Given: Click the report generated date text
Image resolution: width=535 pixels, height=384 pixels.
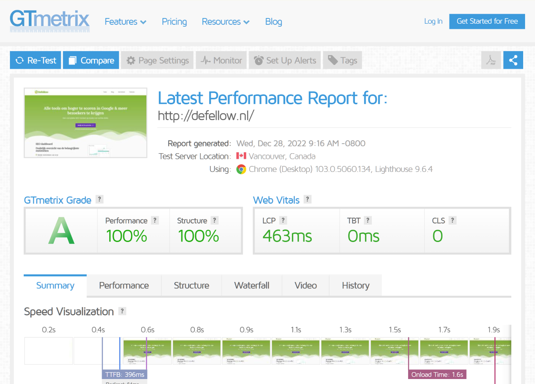Looking at the screenshot, I should 301,143.
